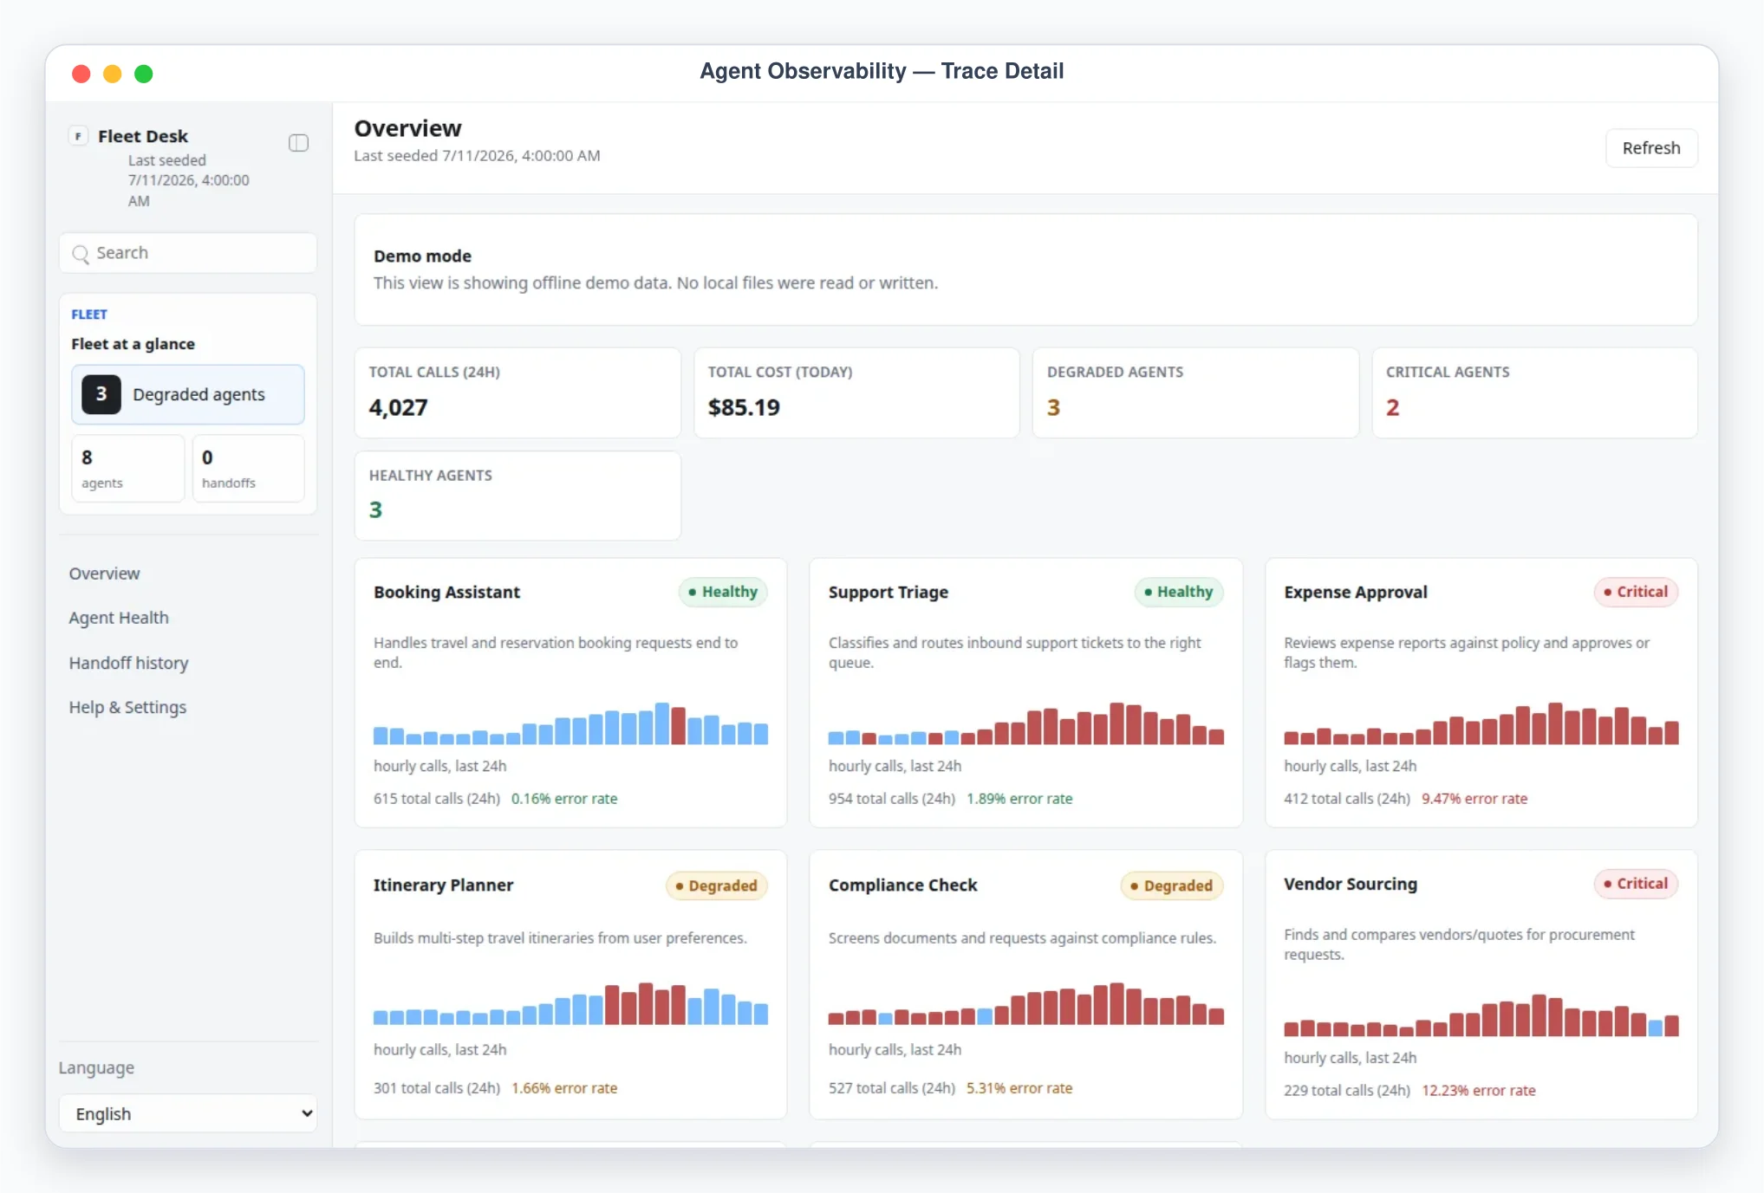Open the Compliance Check agent card
Image resolution: width=1764 pixels, height=1193 pixels.
click(1025, 984)
